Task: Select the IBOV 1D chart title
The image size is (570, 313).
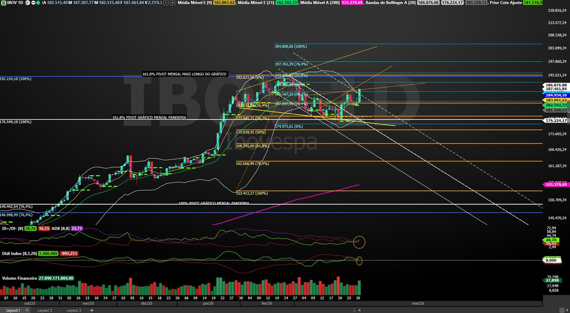Action: tap(15, 2)
